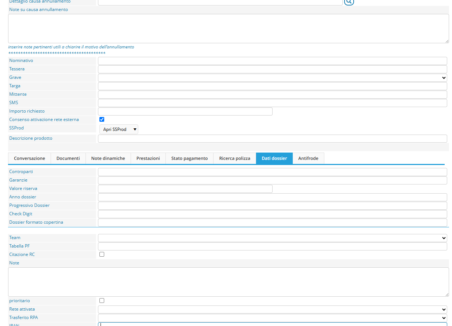Expand the Rete attivata dropdown
Image resolution: width=452 pixels, height=326 pixels.
(272, 309)
